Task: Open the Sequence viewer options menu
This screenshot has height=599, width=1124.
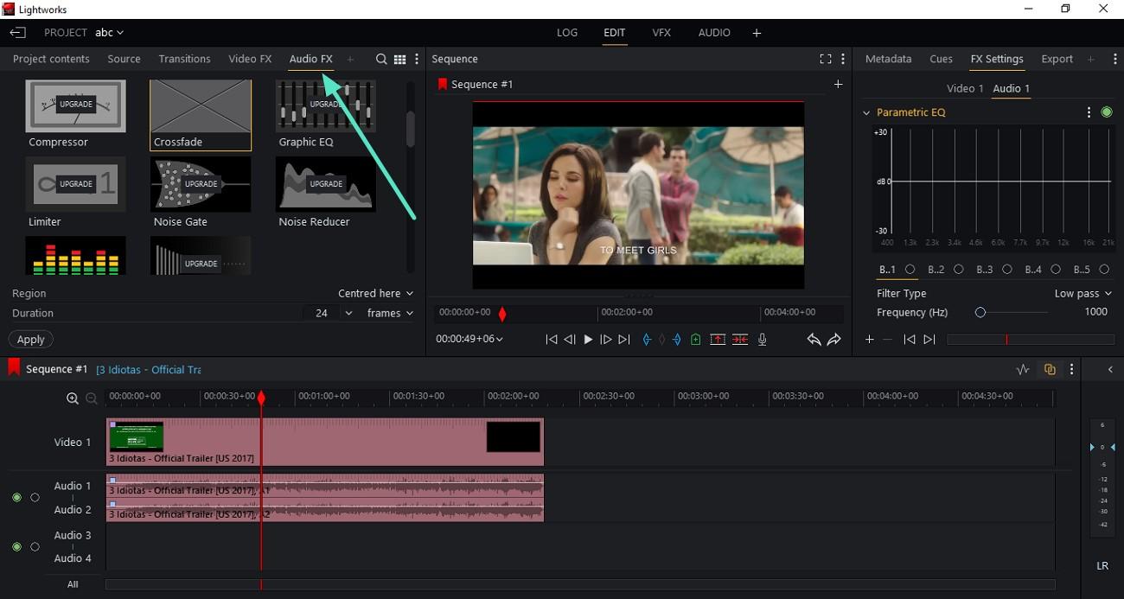Action: click(x=843, y=59)
